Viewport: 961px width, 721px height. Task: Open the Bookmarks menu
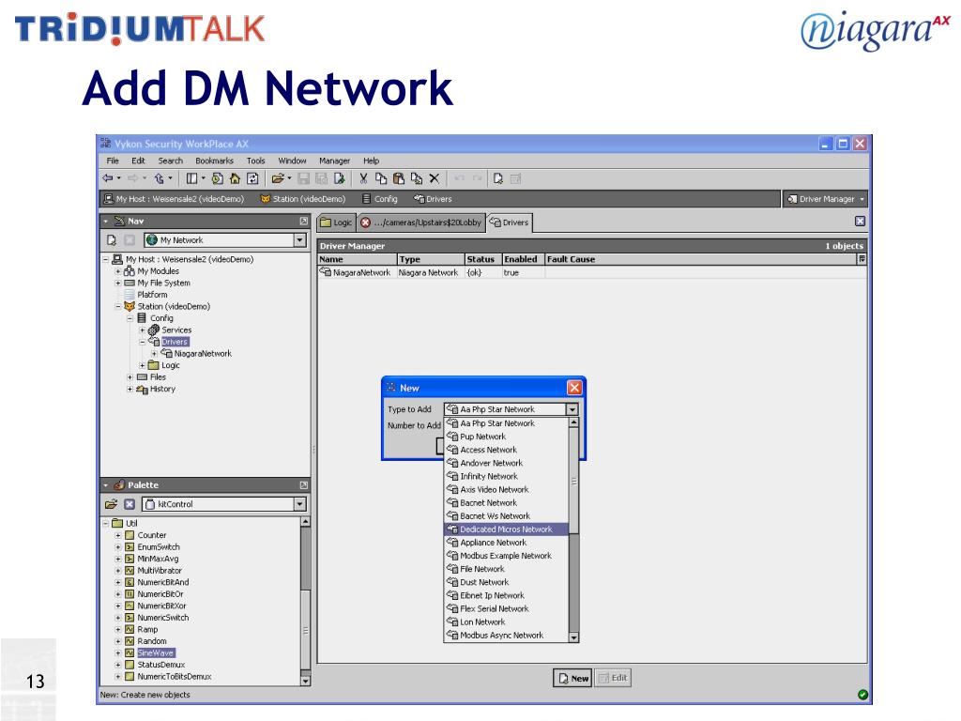pyautogui.click(x=215, y=161)
